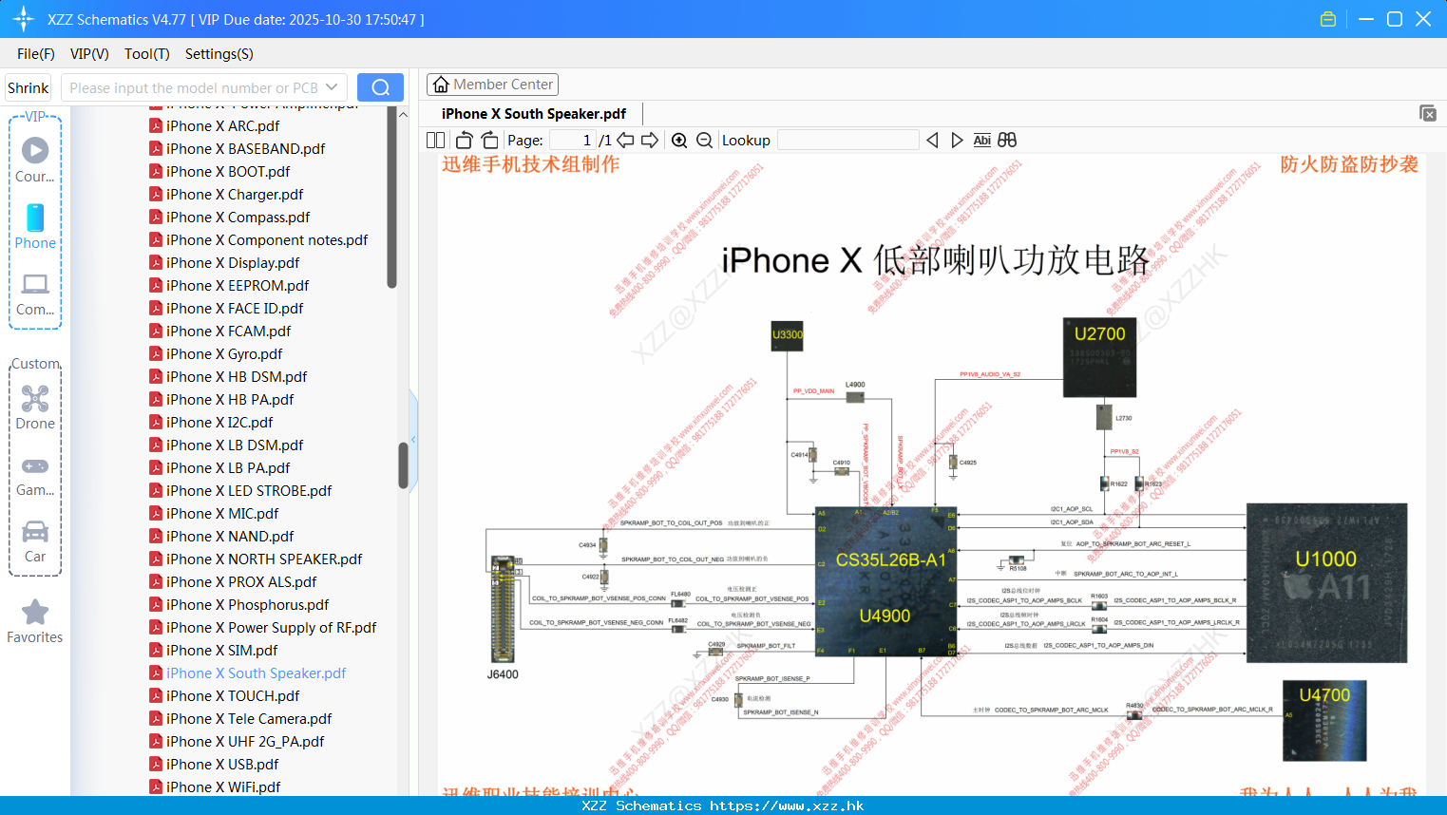This screenshot has width=1447, height=815.
Task: Click the detach panel icon on the tab bar
Action: point(1428,113)
